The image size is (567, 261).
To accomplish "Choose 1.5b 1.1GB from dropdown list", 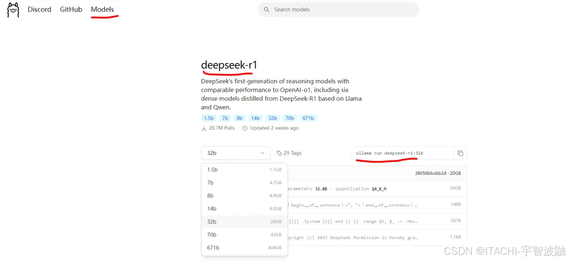I will click(244, 170).
